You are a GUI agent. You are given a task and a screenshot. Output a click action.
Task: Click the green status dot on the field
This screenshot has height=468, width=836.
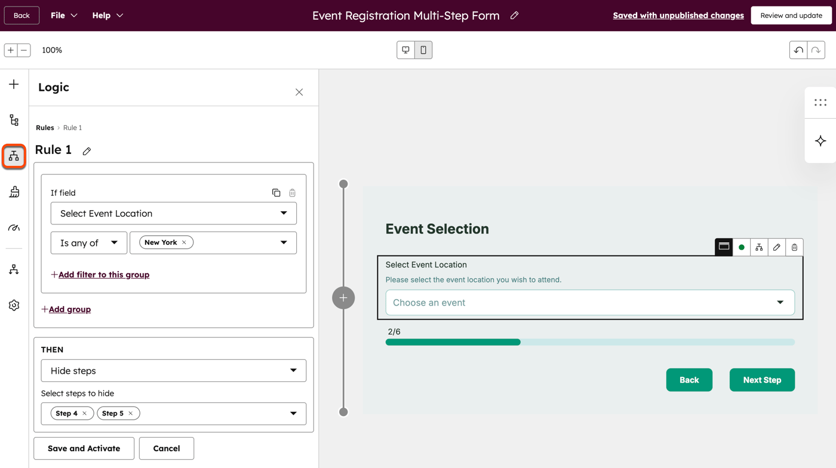741,247
